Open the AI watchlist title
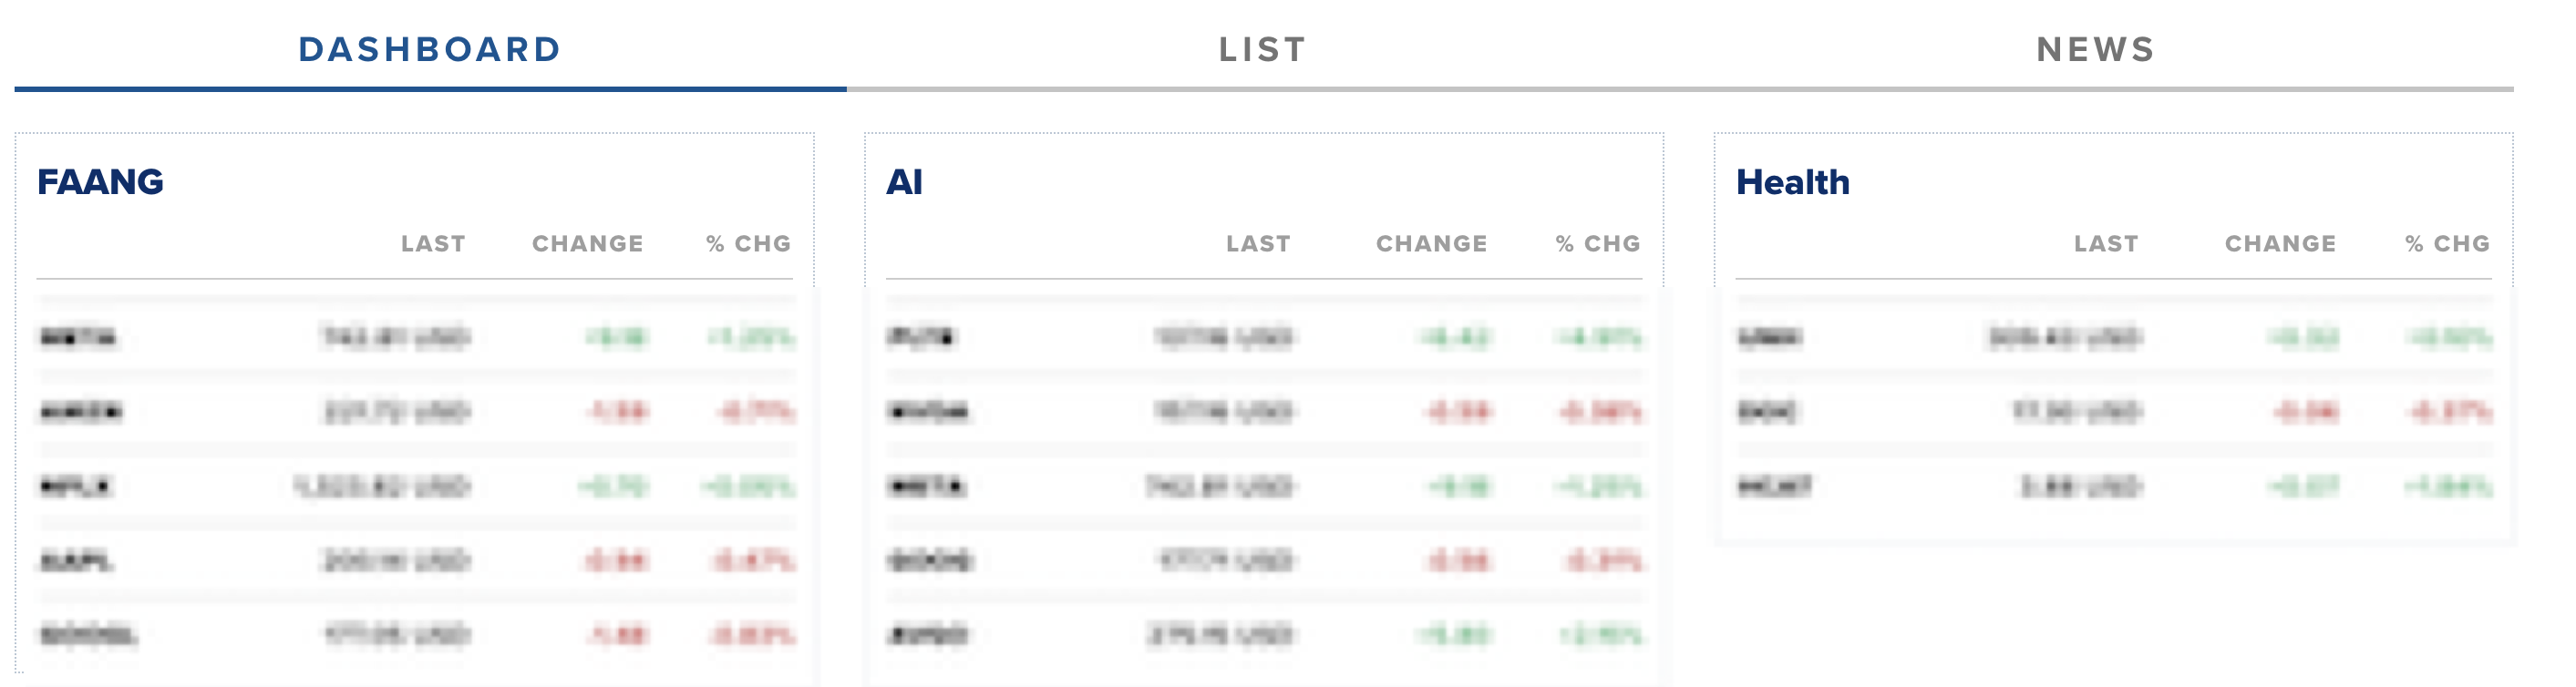This screenshot has height=687, width=2576. tap(904, 182)
